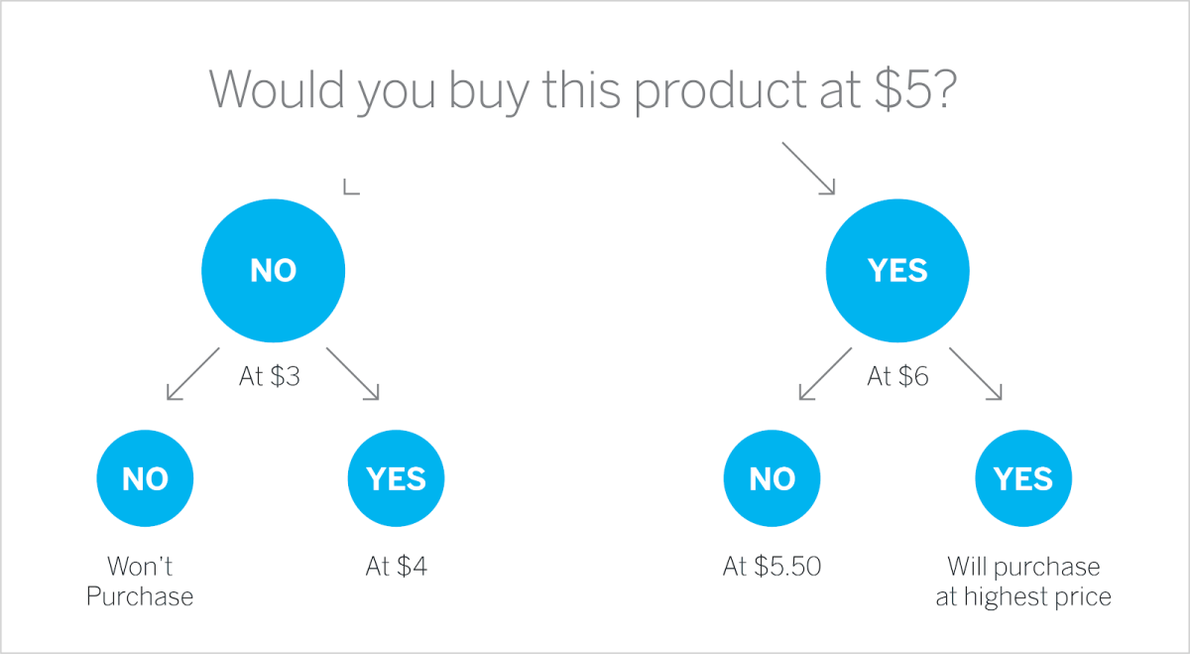
Task: Click the 'At $6' label
Action: [897, 377]
